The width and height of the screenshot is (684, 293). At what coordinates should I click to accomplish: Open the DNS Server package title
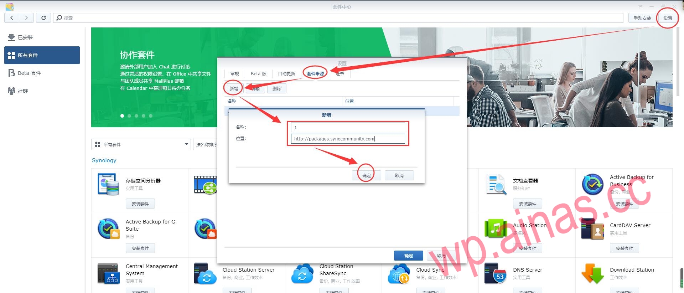click(528, 270)
